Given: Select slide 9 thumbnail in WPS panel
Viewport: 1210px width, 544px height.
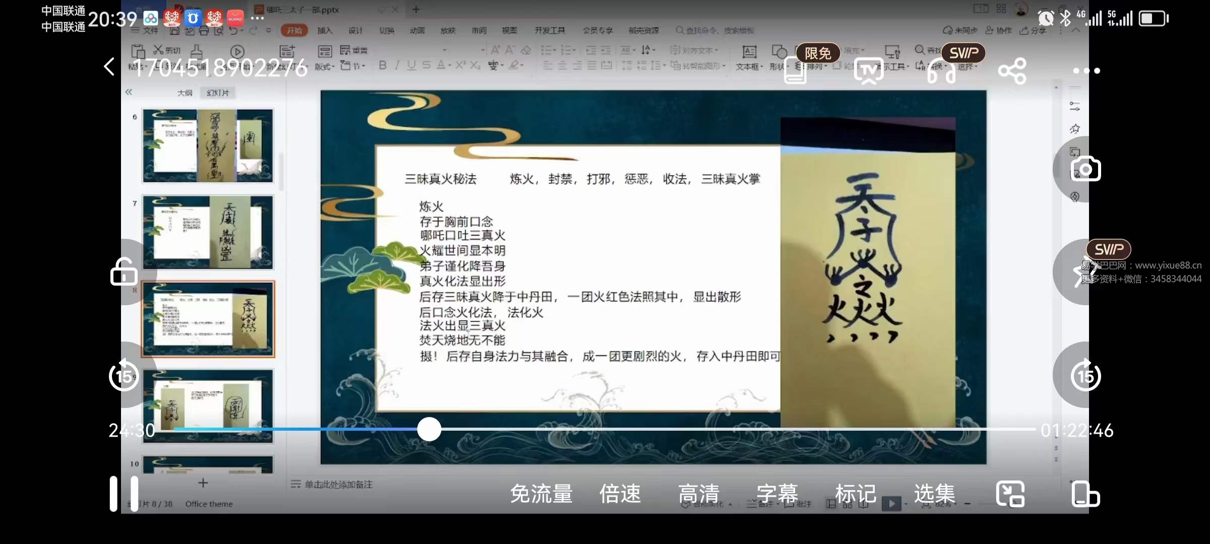Looking at the screenshot, I should [x=208, y=406].
